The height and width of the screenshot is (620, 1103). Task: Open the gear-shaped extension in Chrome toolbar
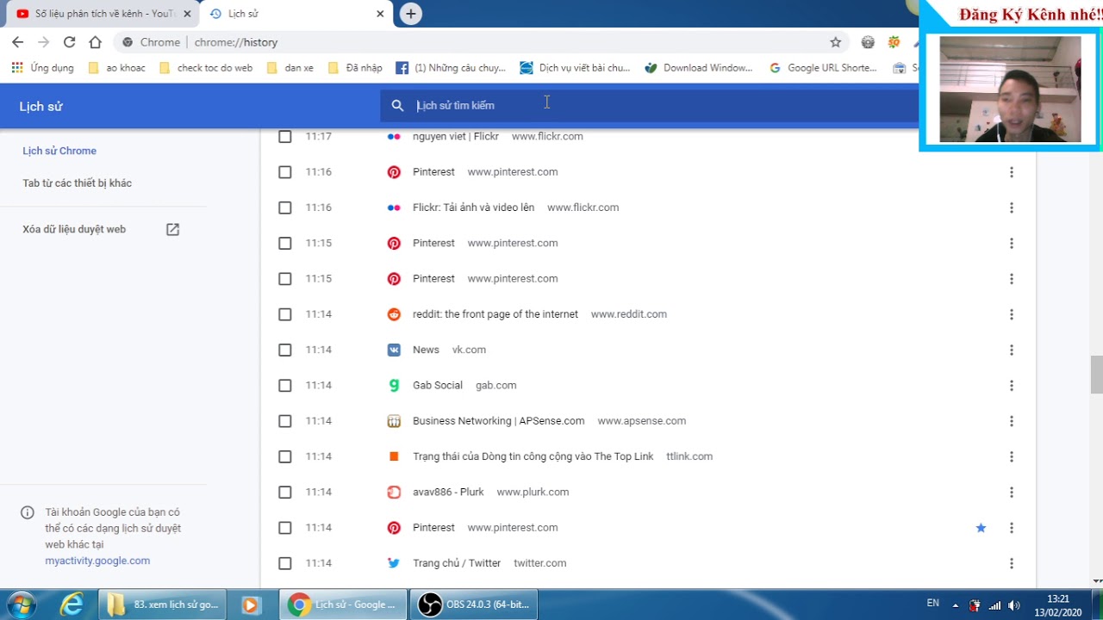click(868, 42)
